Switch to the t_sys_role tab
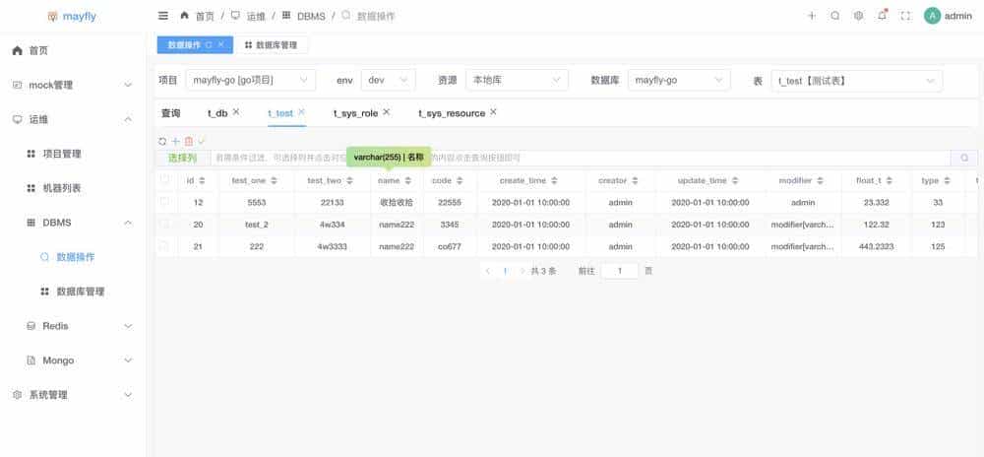This screenshot has height=457, width=984. 356,113
